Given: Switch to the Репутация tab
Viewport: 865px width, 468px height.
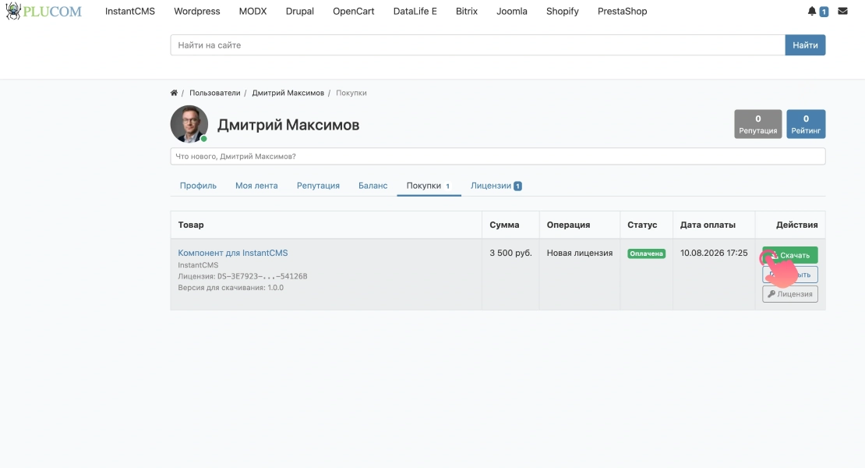Looking at the screenshot, I should 318,186.
